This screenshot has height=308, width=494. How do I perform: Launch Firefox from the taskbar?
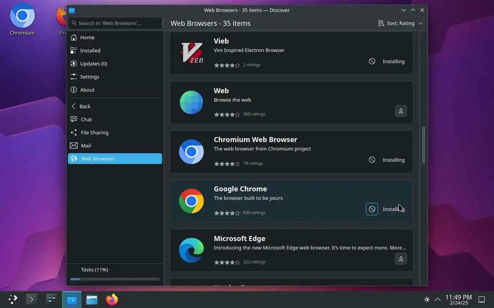point(112,300)
